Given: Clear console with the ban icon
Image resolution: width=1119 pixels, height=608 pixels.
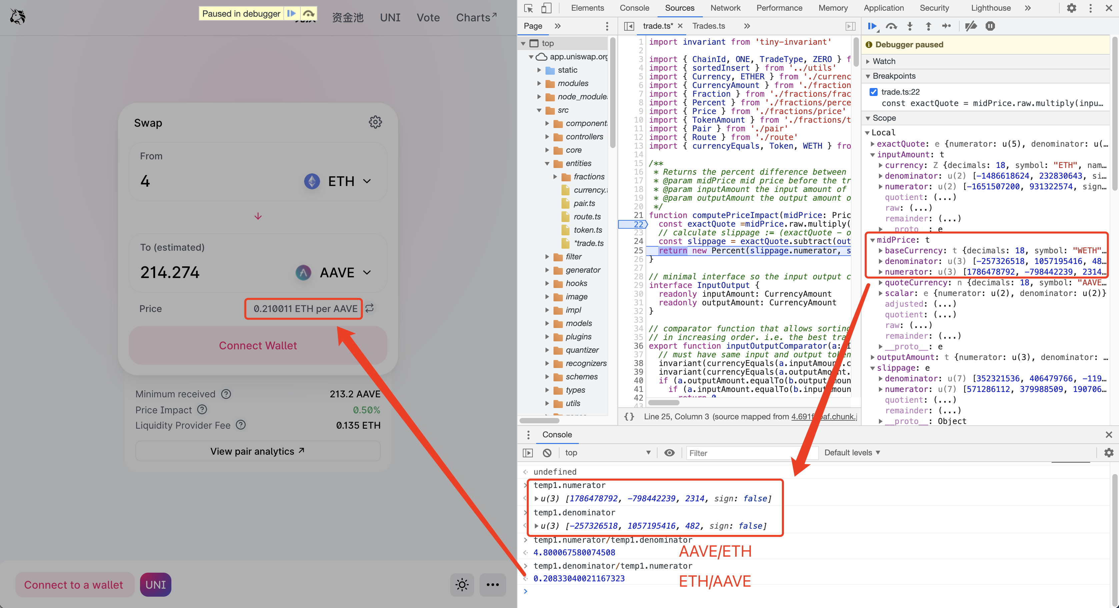Looking at the screenshot, I should pyautogui.click(x=547, y=453).
